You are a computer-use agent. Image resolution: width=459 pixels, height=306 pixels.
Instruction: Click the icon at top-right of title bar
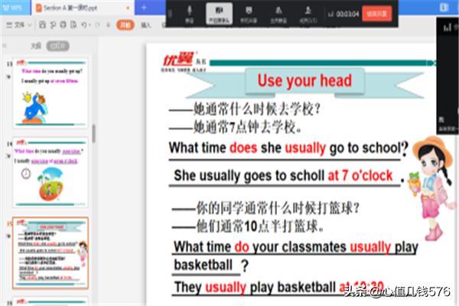click(444, 8)
